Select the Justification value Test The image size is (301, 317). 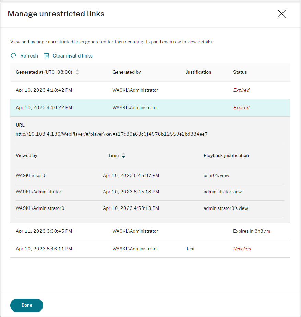190,249
